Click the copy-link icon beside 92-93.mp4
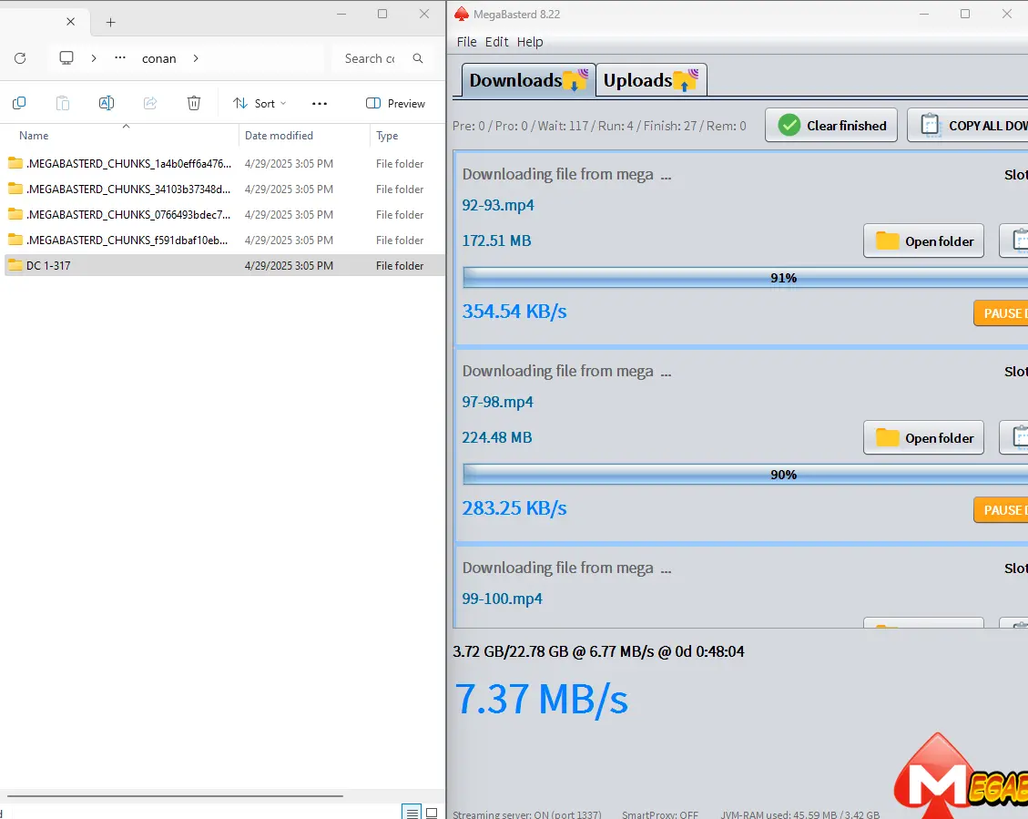Image resolution: width=1028 pixels, height=819 pixels. click(x=1014, y=241)
